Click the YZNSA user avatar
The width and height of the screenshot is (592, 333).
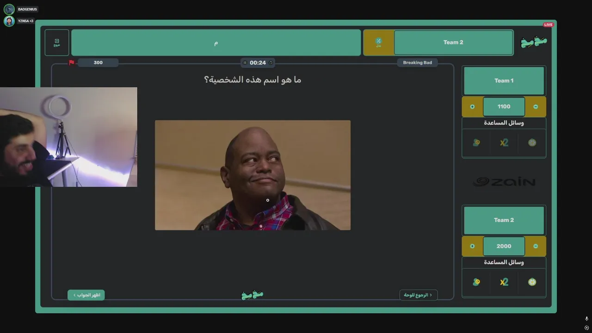(x=9, y=21)
